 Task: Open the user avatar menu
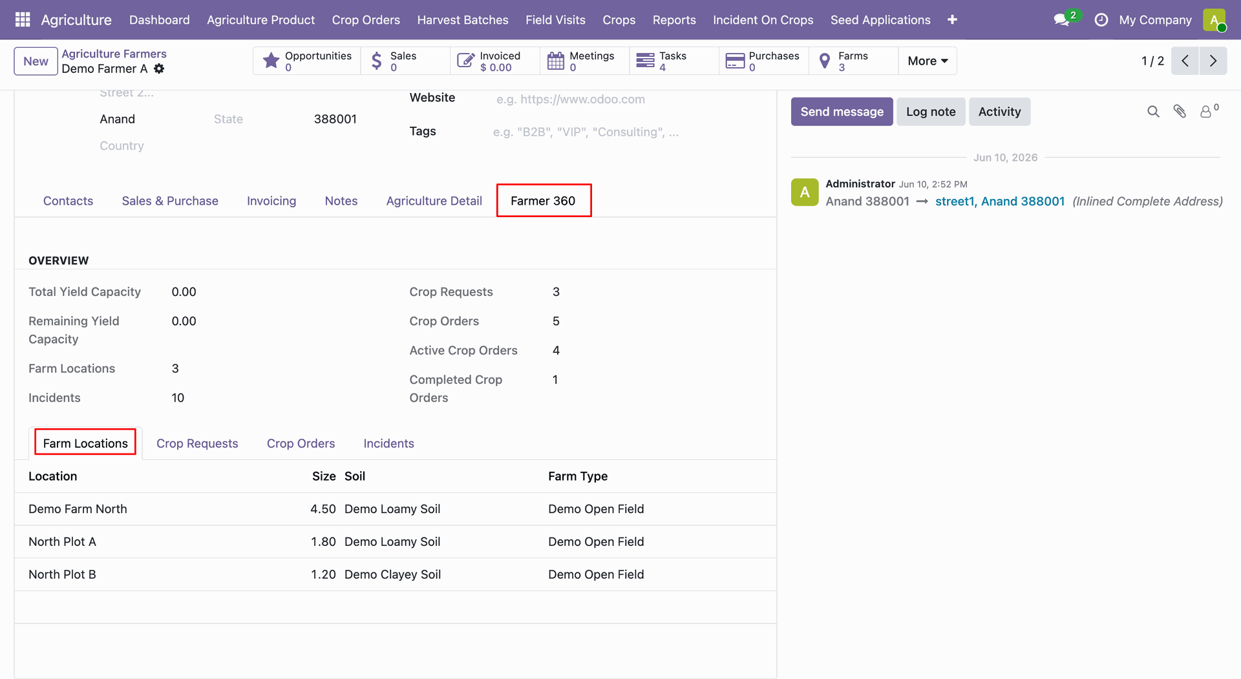click(x=1214, y=19)
